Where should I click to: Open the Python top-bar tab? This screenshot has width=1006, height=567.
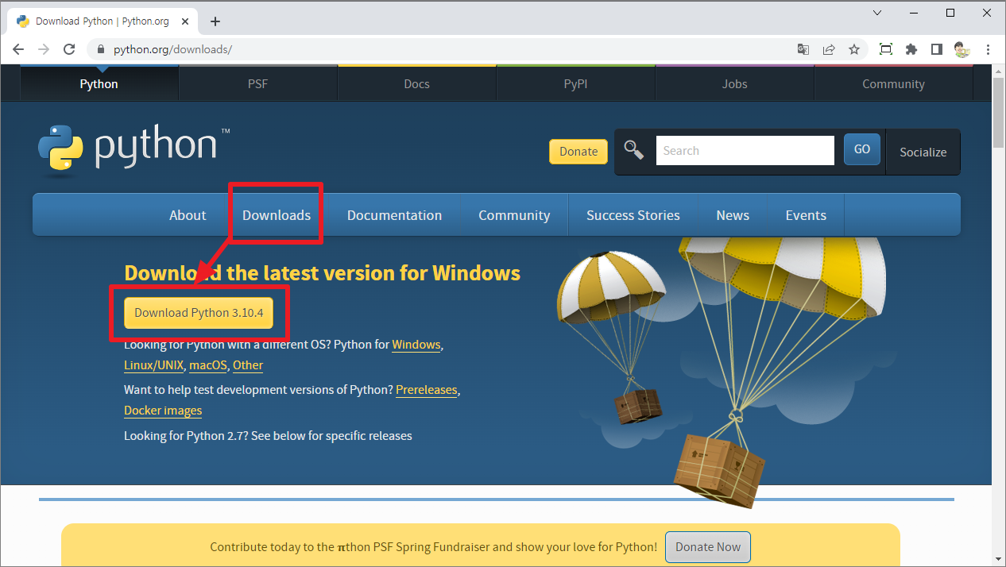pos(99,83)
